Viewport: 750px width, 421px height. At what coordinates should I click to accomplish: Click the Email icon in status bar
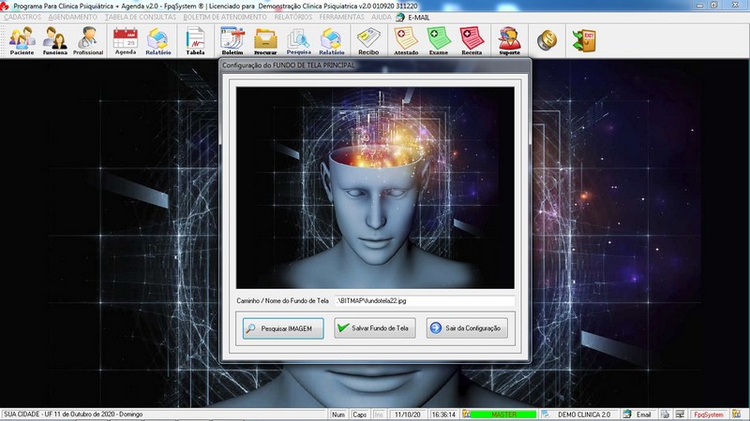[x=627, y=414]
